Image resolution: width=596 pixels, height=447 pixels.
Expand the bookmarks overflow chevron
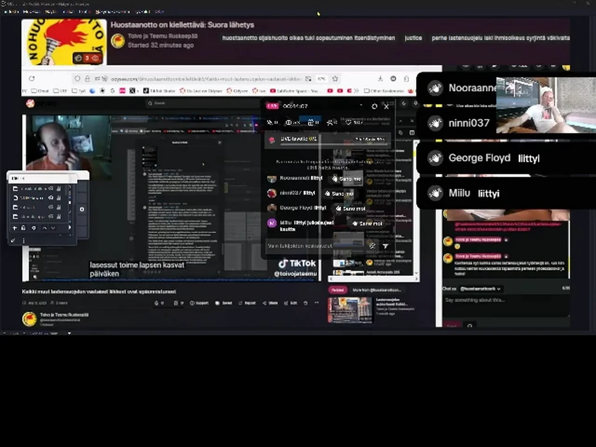click(x=357, y=91)
